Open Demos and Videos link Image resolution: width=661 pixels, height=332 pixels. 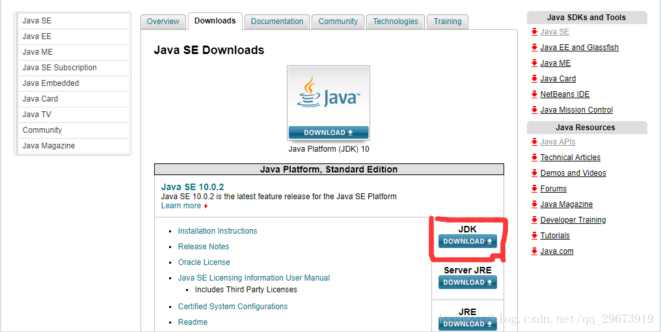point(573,173)
